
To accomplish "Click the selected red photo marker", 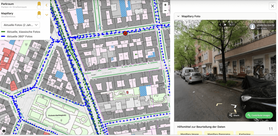I will (x=125, y=33).
